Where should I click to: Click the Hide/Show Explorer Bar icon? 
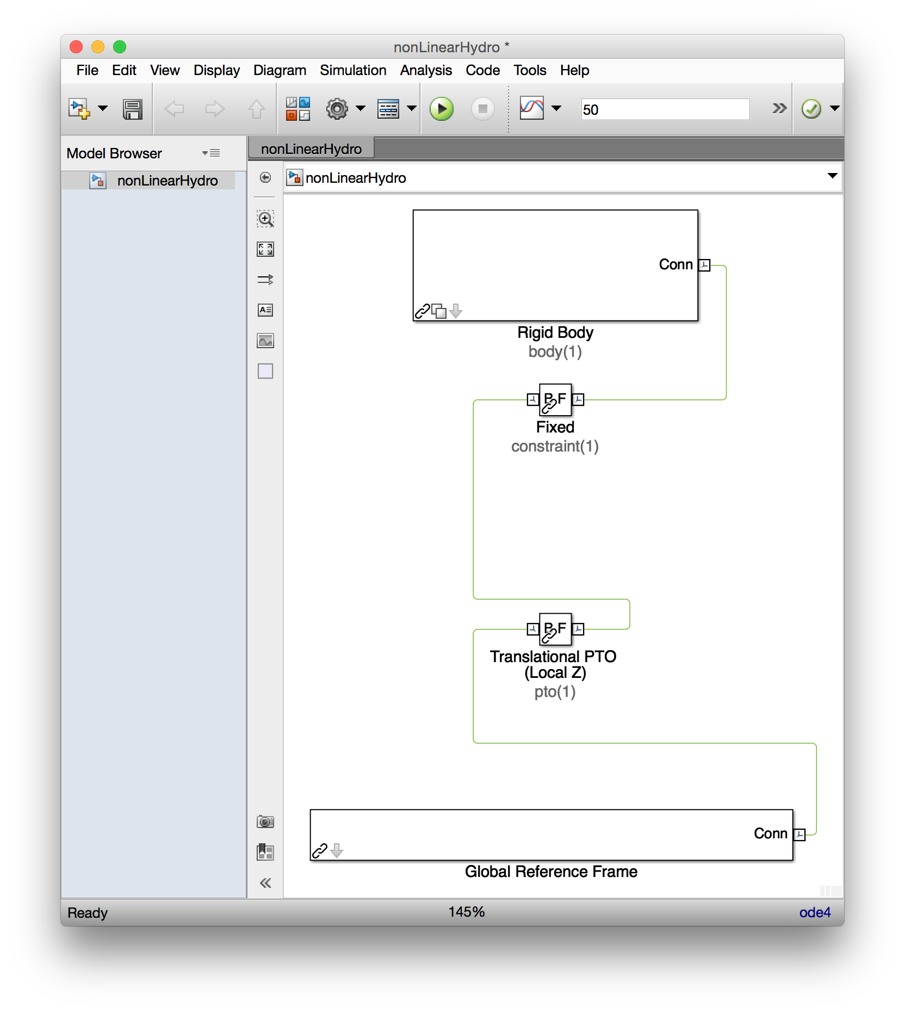265,177
